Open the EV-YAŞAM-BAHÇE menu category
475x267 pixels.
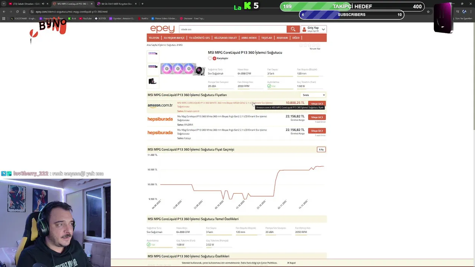[x=174, y=38]
